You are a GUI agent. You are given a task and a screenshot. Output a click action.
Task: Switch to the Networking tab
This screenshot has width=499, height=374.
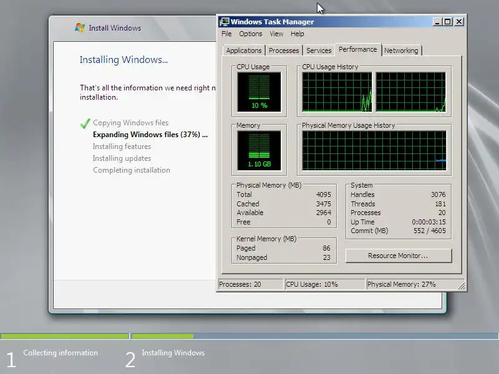[401, 50]
